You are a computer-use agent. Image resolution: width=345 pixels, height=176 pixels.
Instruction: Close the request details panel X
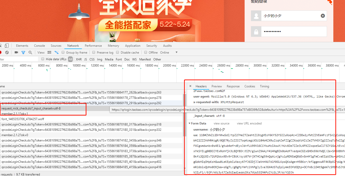190,86
